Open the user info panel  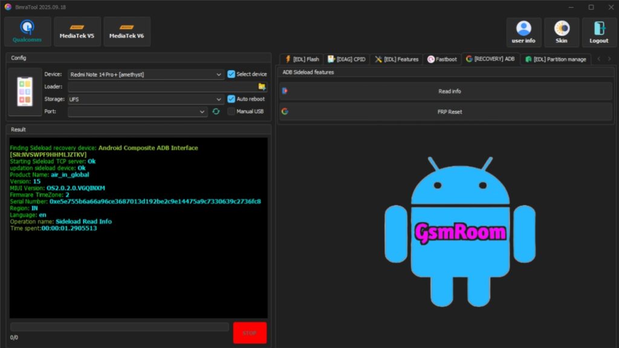point(523,32)
